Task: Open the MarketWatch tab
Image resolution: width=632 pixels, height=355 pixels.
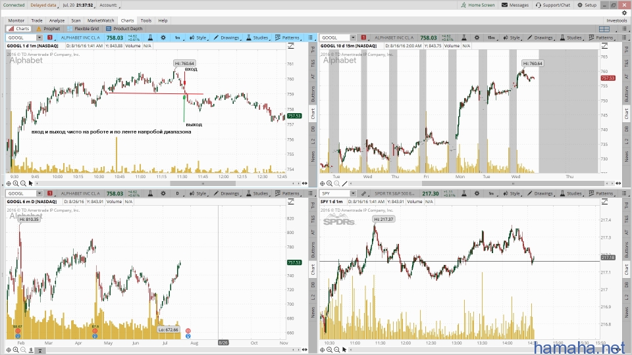Action: (101, 20)
